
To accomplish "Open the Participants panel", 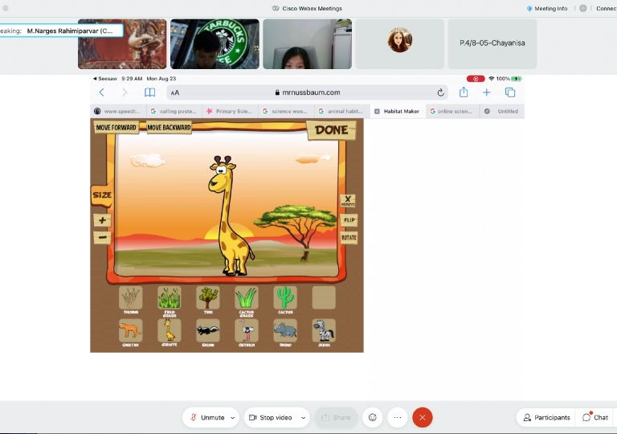I will [x=546, y=417].
